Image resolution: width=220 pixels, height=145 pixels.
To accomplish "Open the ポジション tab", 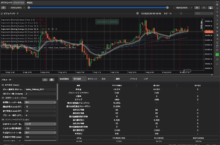I will tap(92, 79).
